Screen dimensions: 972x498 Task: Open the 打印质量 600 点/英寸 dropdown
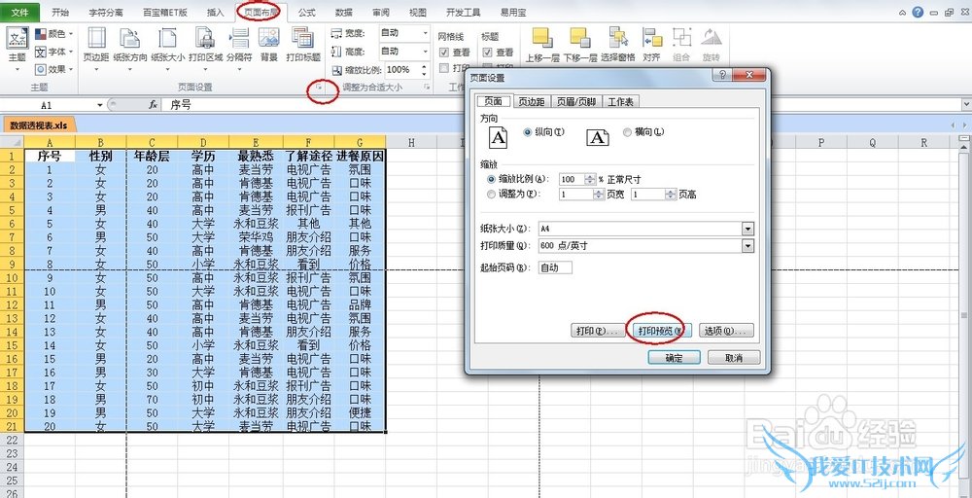[x=747, y=246]
